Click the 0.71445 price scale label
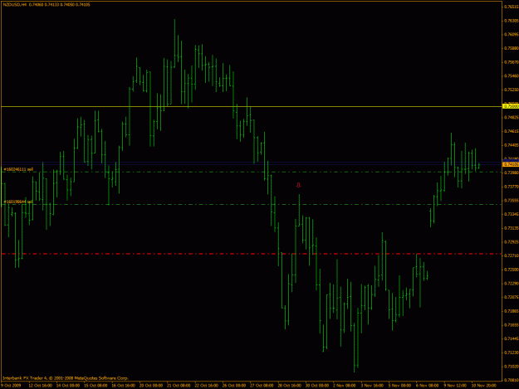Screen dimensions: 519x389 512,338
